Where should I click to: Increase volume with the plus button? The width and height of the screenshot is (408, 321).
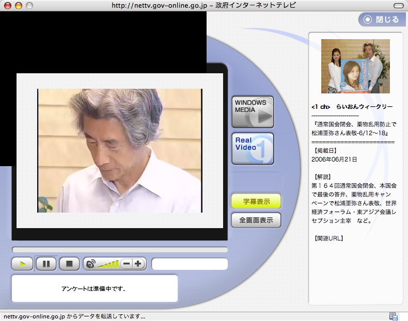click(138, 264)
